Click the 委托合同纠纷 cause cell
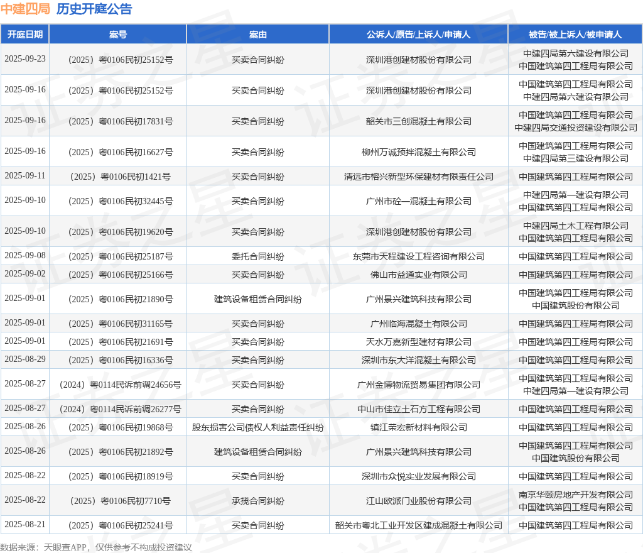The height and width of the screenshot is (553, 643). 258,256
